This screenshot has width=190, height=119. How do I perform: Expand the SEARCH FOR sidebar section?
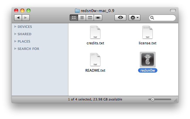(x=15, y=49)
